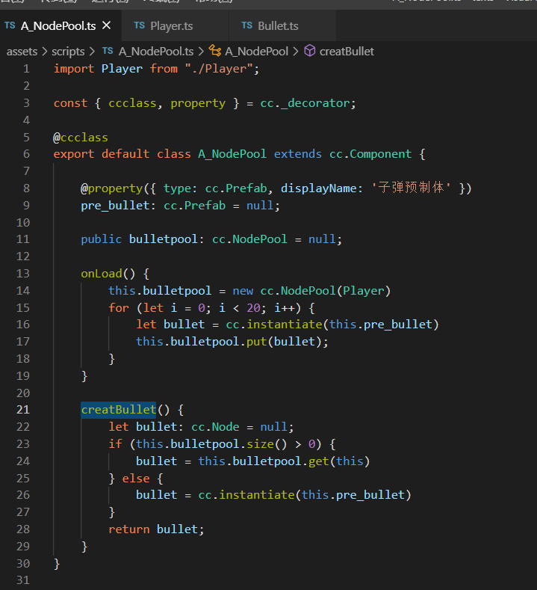Open 'assets' breadcrumb segment

[22, 52]
